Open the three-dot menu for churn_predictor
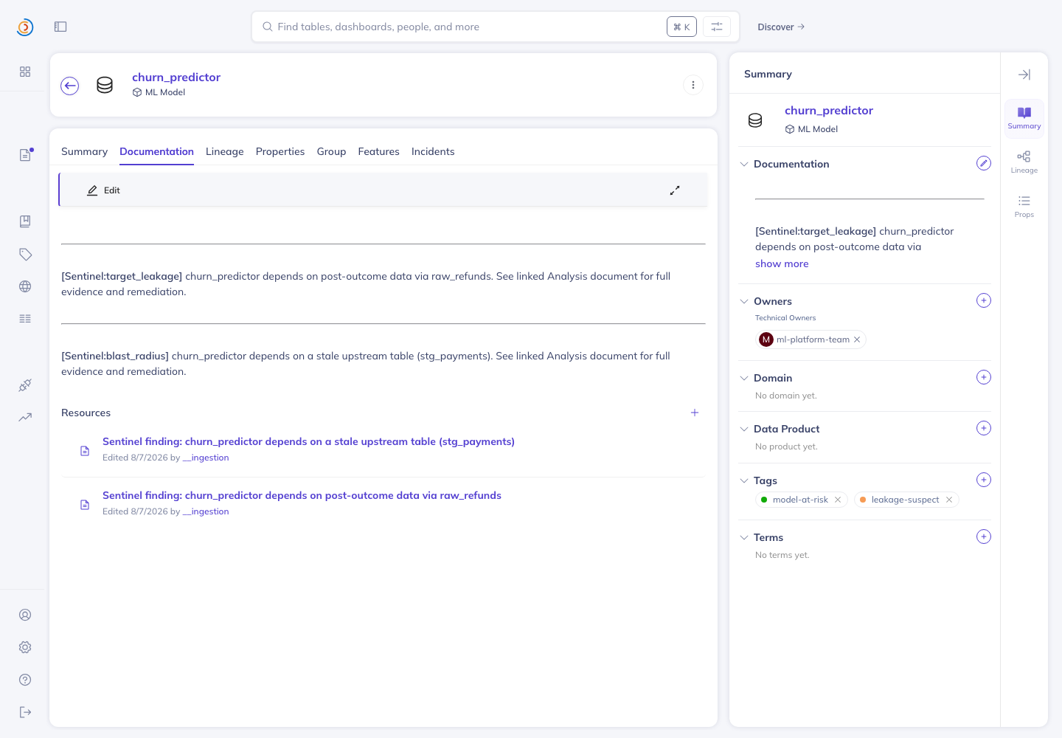Screen dimensions: 1062x738 point(693,85)
